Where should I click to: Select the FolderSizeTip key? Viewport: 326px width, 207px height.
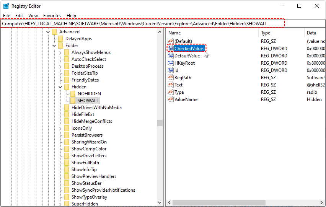[x=85, y=73]
